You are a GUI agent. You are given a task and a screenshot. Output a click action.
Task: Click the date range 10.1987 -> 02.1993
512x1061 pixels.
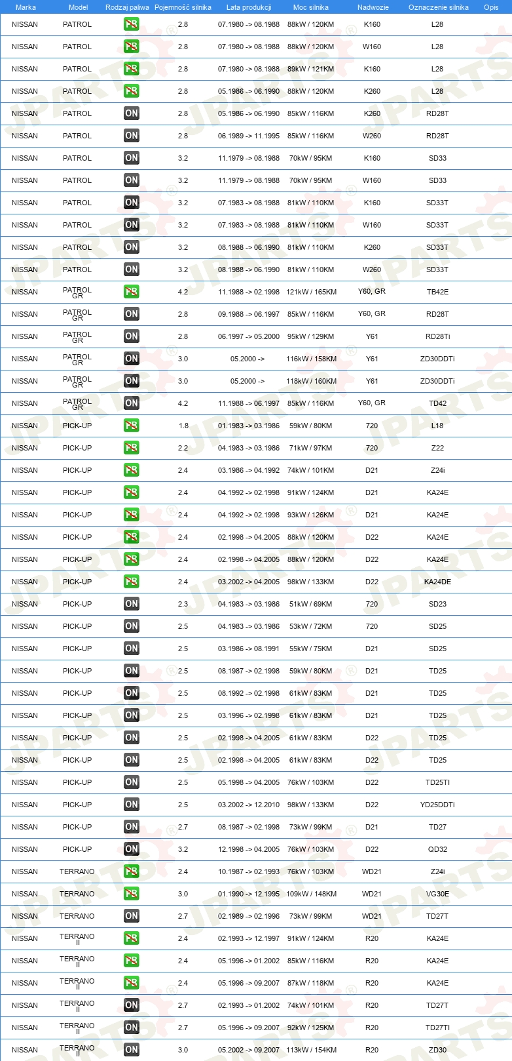click(249, 871)
